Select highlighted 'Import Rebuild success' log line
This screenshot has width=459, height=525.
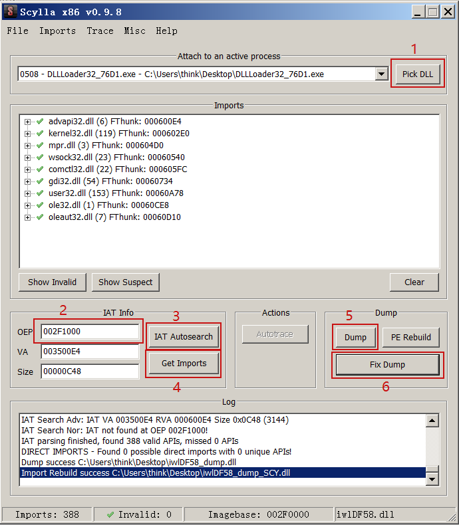pos(223,473)
